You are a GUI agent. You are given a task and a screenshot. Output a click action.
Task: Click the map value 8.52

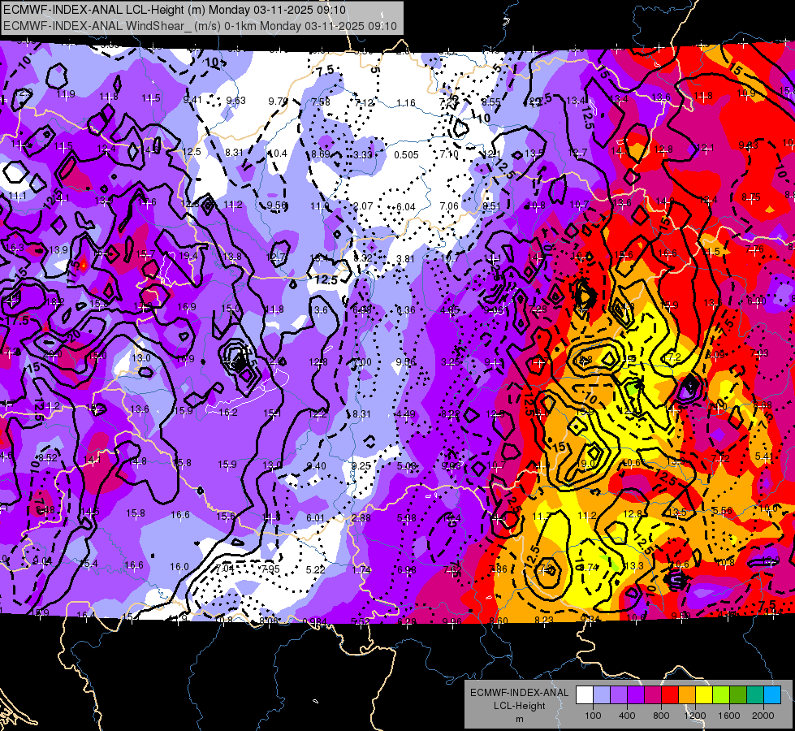(48, 458)
